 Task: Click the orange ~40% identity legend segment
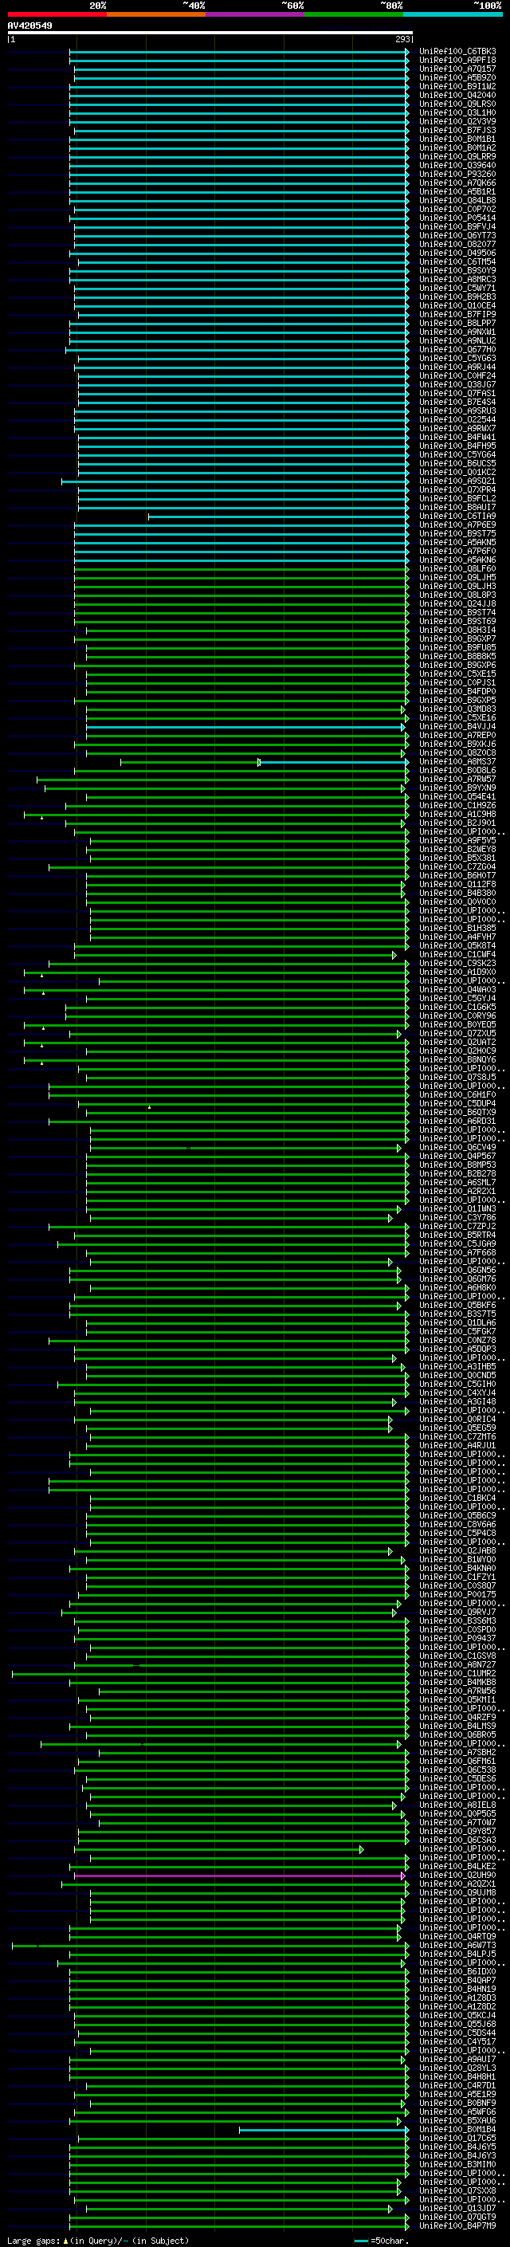pos(156,14)
